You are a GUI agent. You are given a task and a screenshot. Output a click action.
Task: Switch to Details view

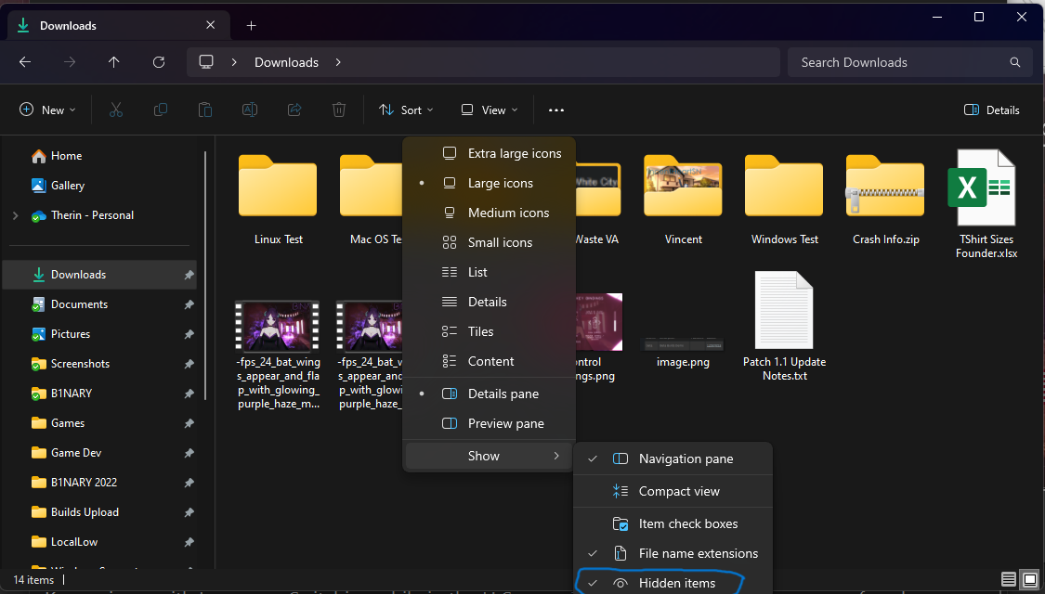tap(490, 302)
